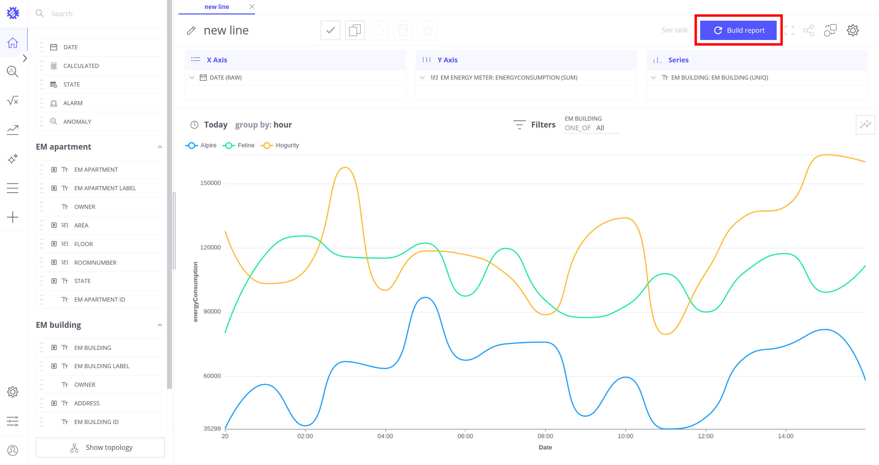Collapse the EM apartment section
879x465 pixels.
click(x=160, y=147)
